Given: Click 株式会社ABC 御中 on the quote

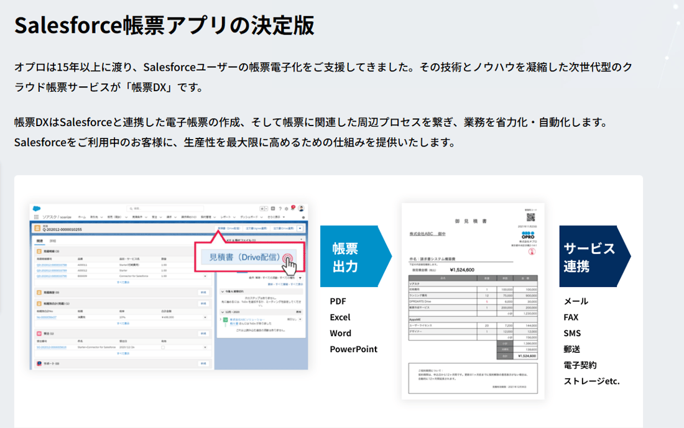Looking at the screenshot, I should 428,234.
